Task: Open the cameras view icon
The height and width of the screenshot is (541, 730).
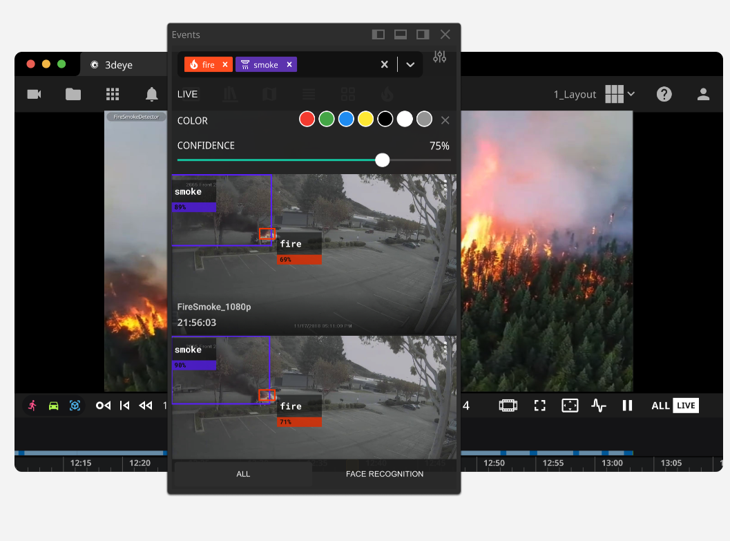Action: pos(34,94)
